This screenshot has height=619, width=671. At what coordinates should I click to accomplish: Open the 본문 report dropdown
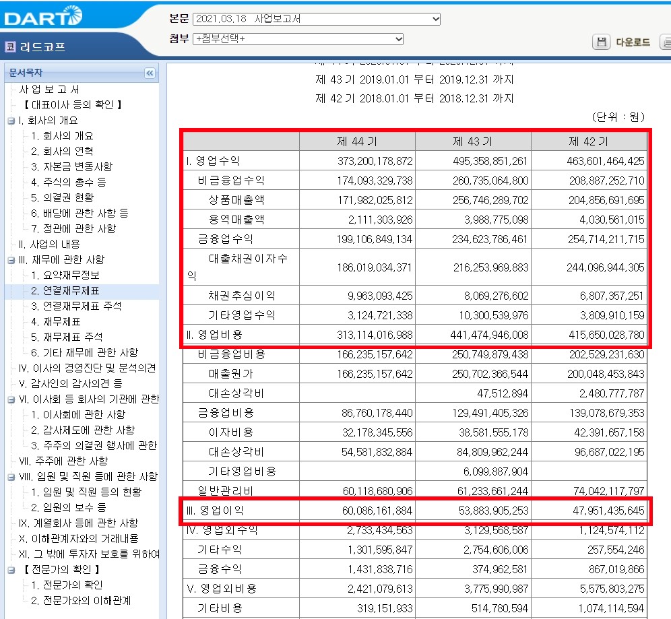click(x=436, y=18)
